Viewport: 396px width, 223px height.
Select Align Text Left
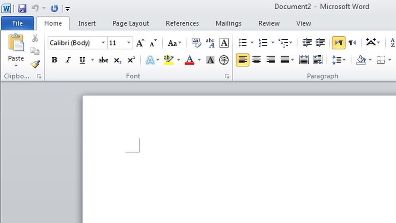[243, 60]
